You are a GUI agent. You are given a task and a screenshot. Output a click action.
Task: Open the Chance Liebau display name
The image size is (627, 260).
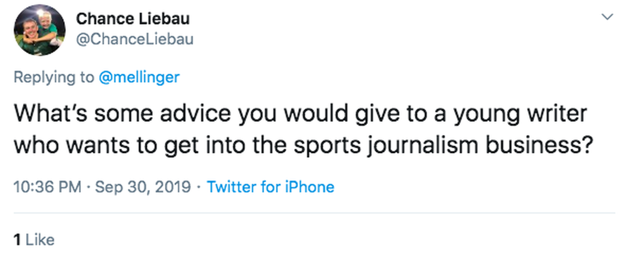click(133, 19)
